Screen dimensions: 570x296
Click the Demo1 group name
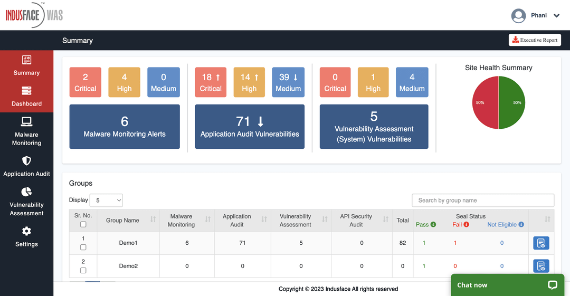(x=128, y=243)
